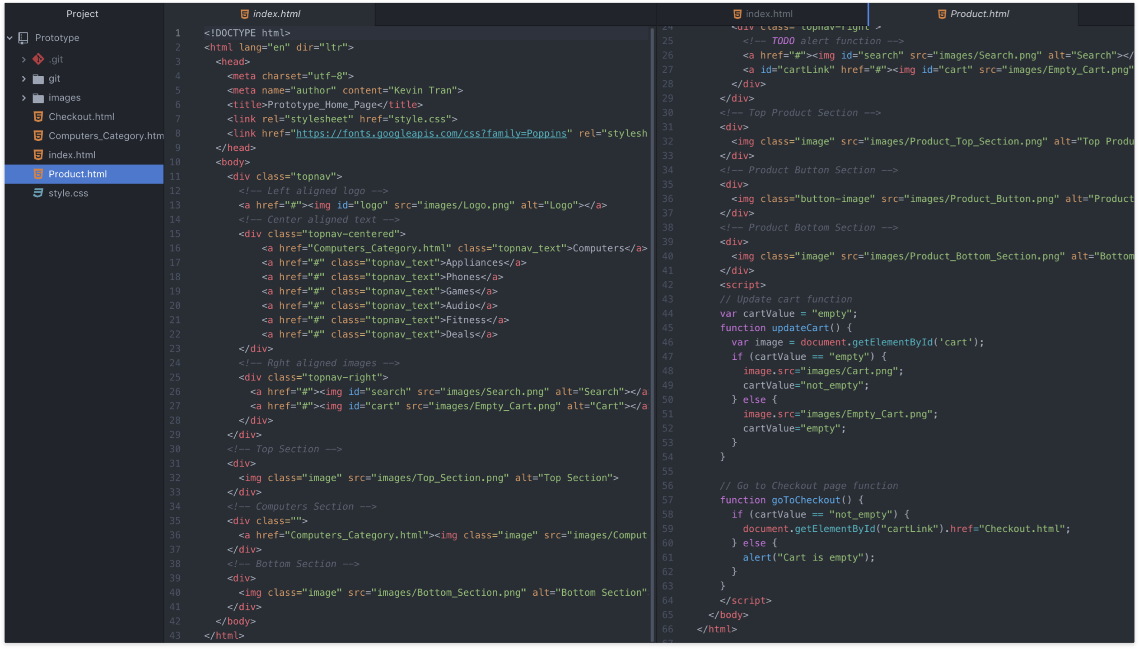Click the Computers_Category.html HTML5 file icon
The height and width of the screenshot is (649, 1139).
tap(38, 136)
